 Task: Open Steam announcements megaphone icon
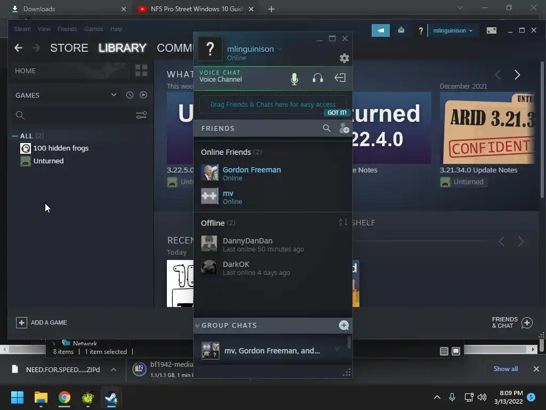381,30
